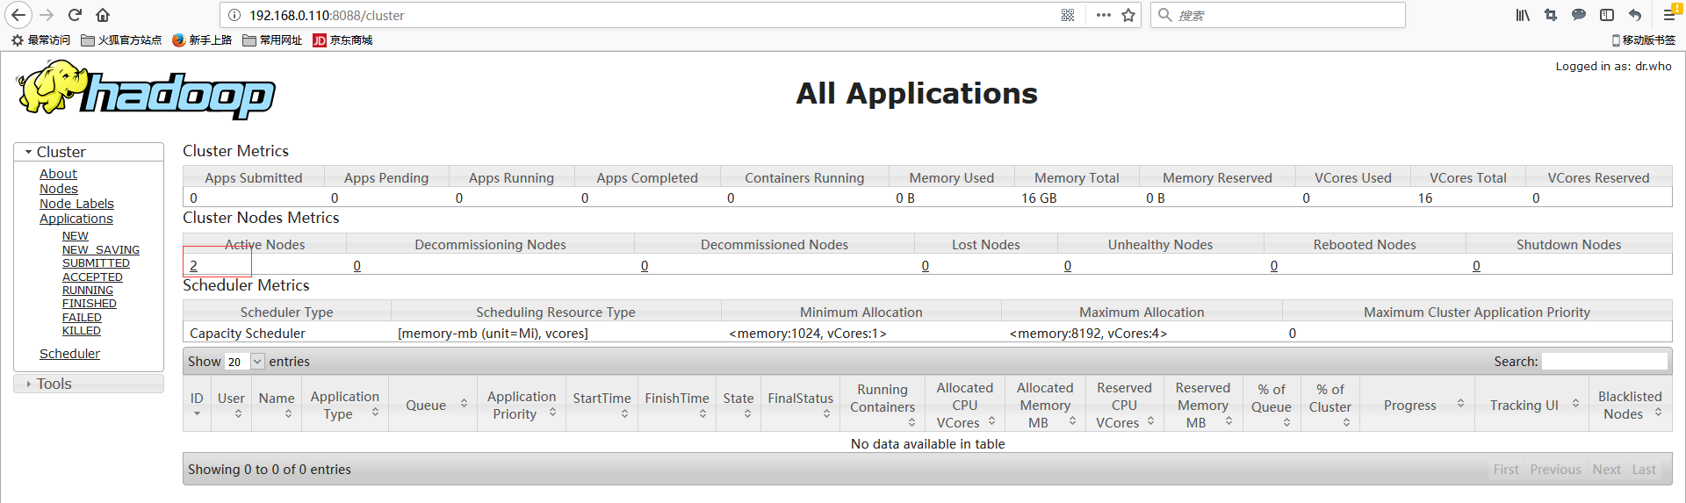Sort table by StartTime column

point(602,405)
